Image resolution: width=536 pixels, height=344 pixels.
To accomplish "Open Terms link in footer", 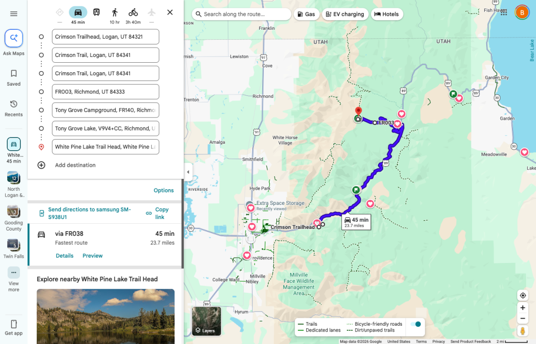I will point(421,341).
